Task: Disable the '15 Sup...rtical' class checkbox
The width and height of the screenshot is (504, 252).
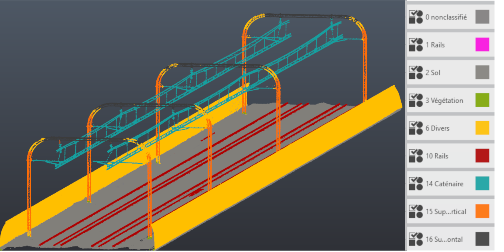Action: (413, 208)
